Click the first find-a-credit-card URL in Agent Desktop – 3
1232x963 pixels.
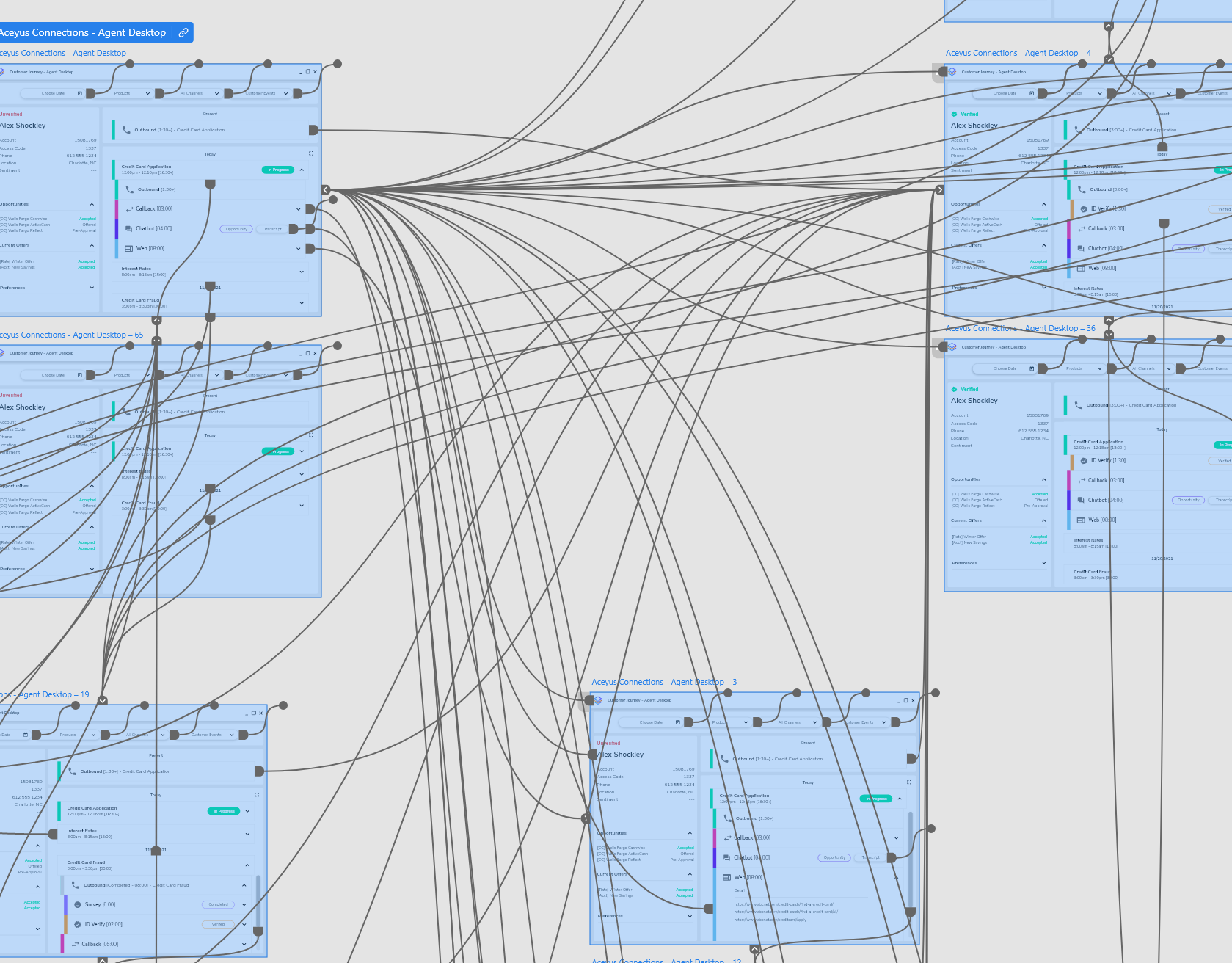784,904
